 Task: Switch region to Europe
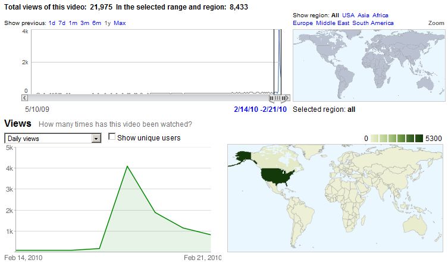[303, 23]
